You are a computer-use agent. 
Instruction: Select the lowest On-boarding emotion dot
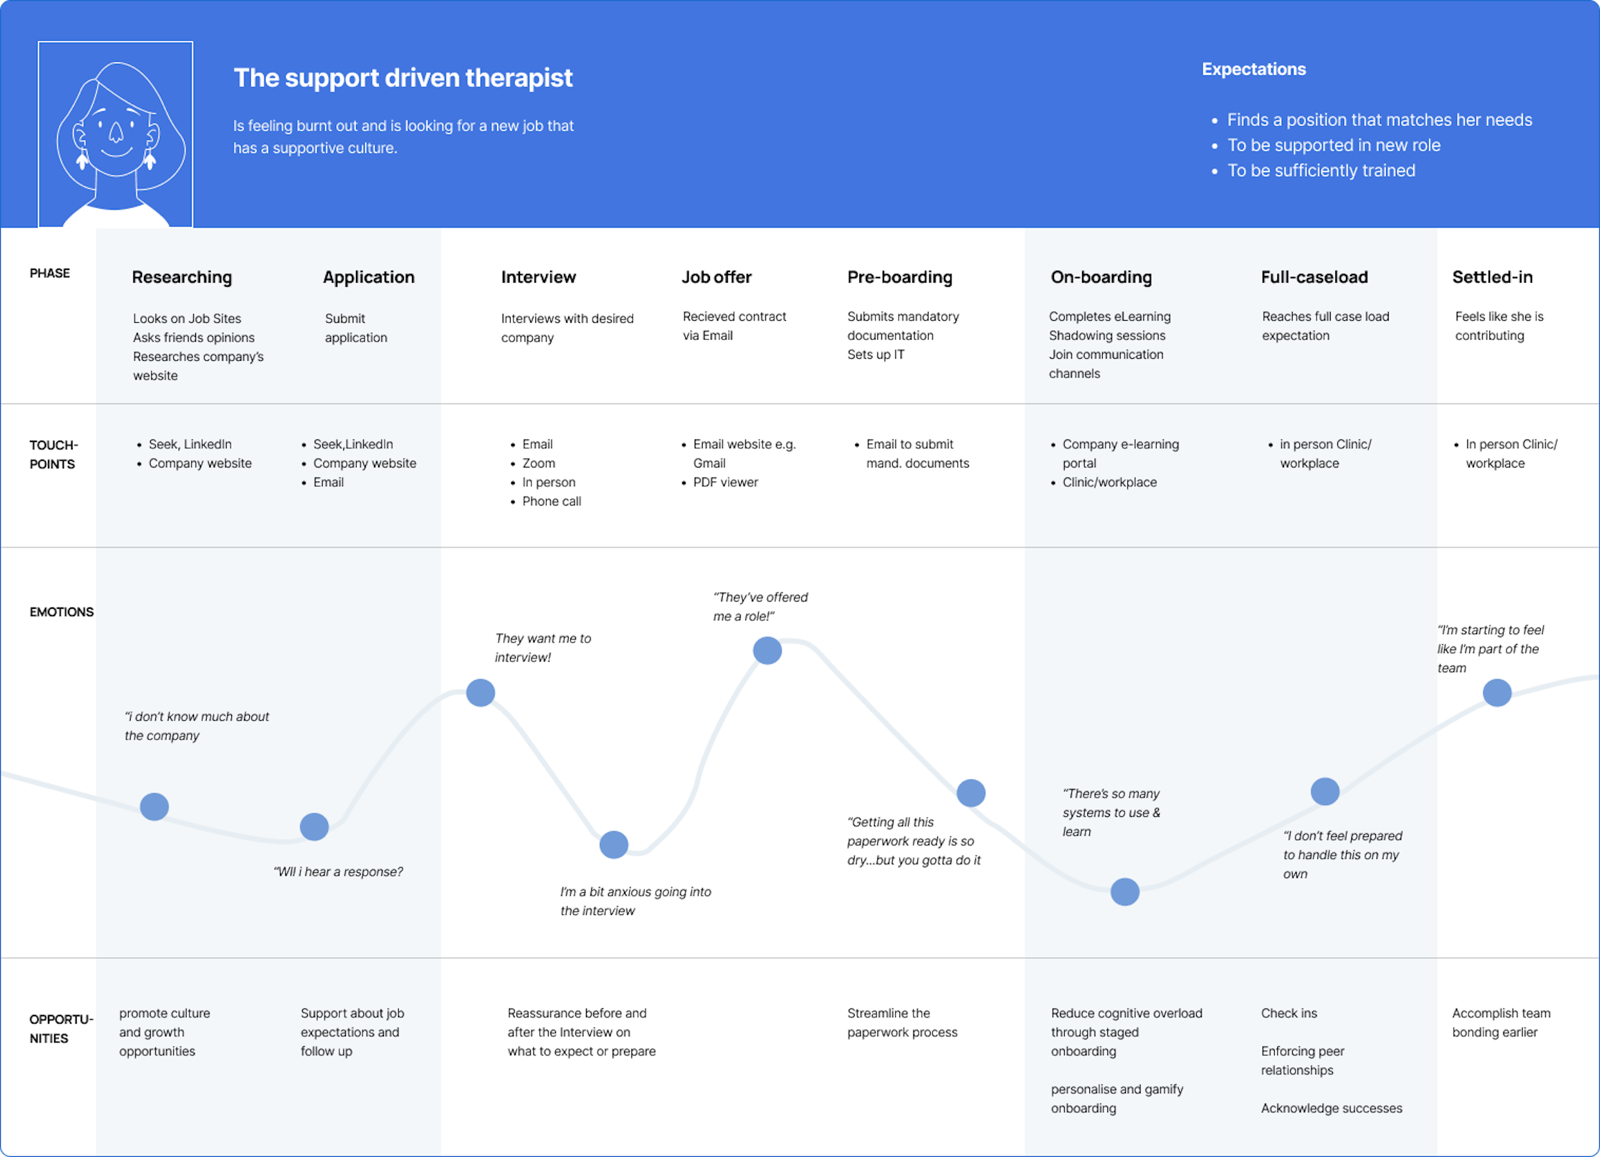click(1125, 892)
